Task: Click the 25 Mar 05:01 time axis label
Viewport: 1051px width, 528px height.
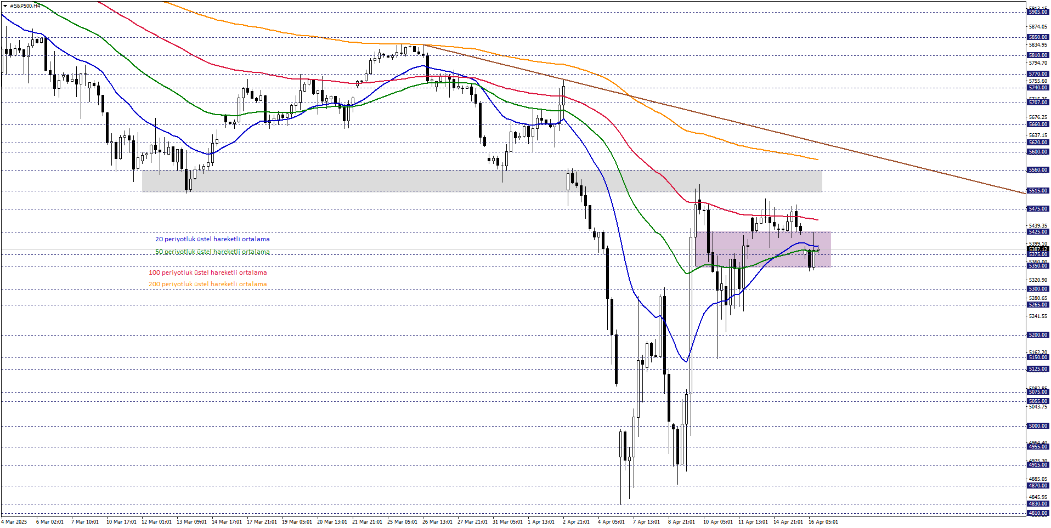Action: pyautogui.click(x=402, y=522)
